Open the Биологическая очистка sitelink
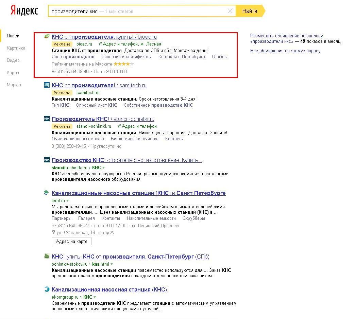The image size is (355, 319). [134, 139]
